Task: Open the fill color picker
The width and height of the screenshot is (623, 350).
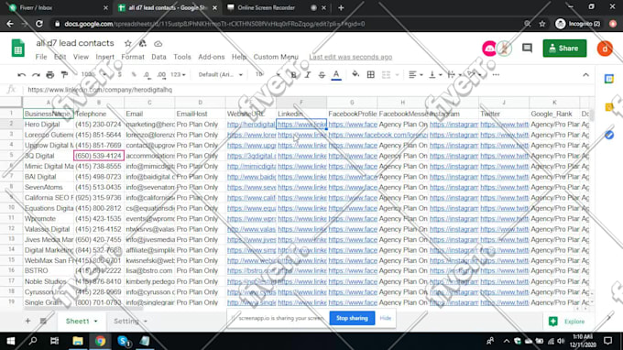Action: (355, 75)
